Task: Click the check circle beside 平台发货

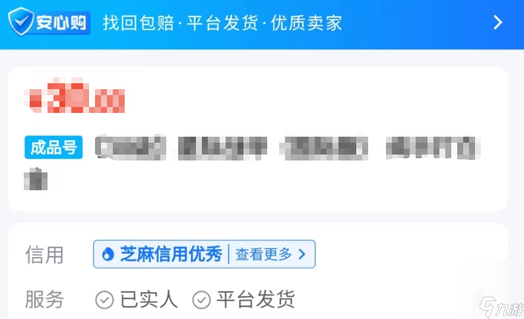Action: 201,299
